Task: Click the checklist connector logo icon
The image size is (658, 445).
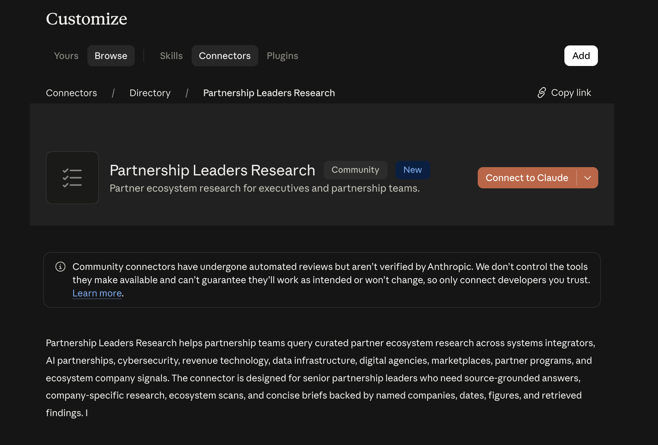Action: pos(72,178)
